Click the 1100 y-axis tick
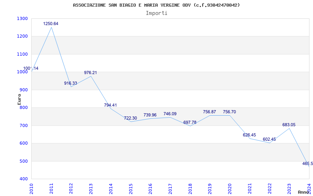Screen dimensions: 313x196 tap(22, 54)
